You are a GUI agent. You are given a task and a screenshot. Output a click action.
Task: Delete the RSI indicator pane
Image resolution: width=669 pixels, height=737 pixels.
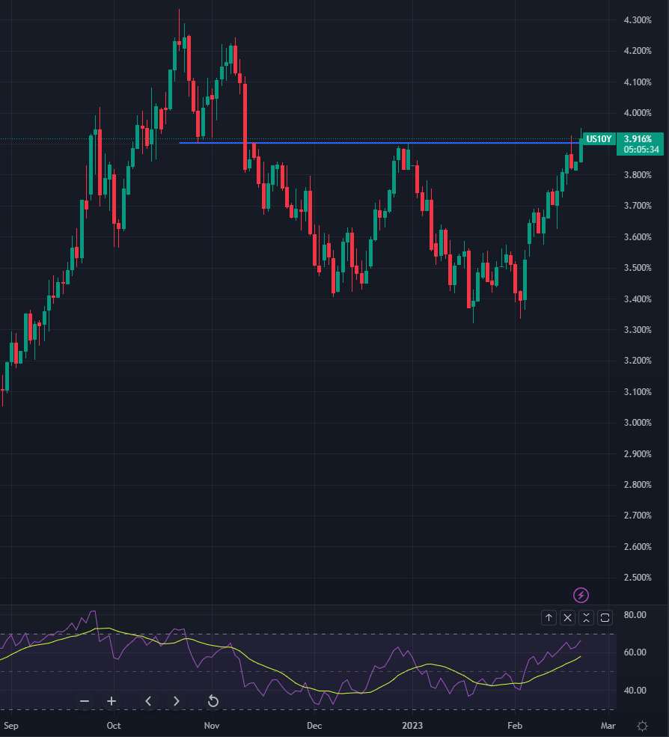click(x=567, y=617)
